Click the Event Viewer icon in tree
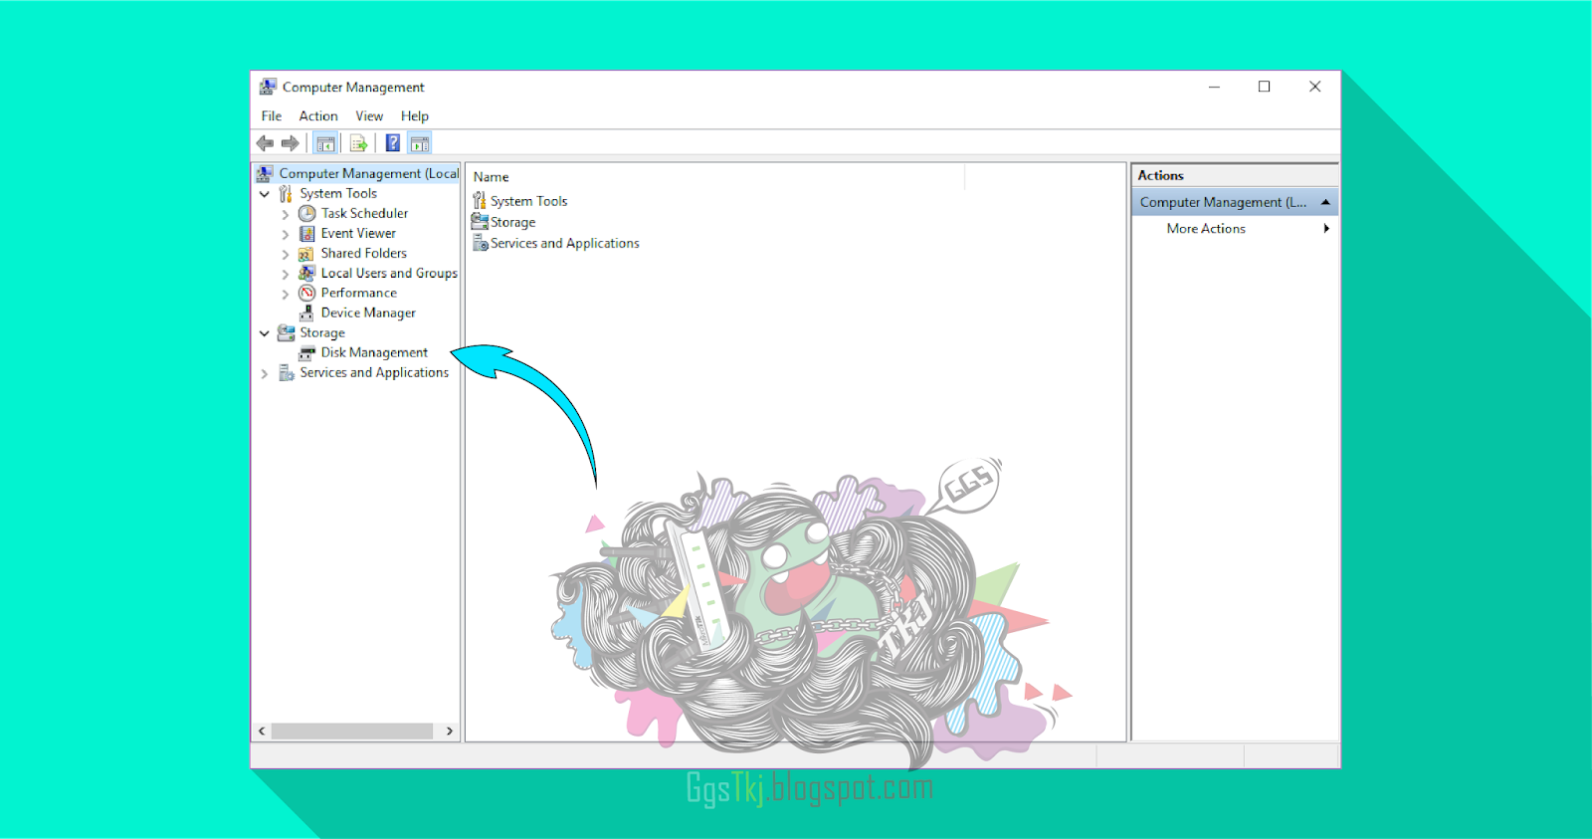The height and width of the screenshot is (839, 1592). pyautogui.click(x=307, y=233)
